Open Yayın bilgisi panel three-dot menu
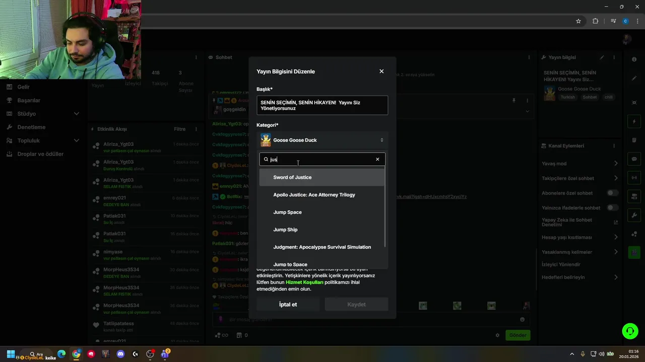 (614, 57)
